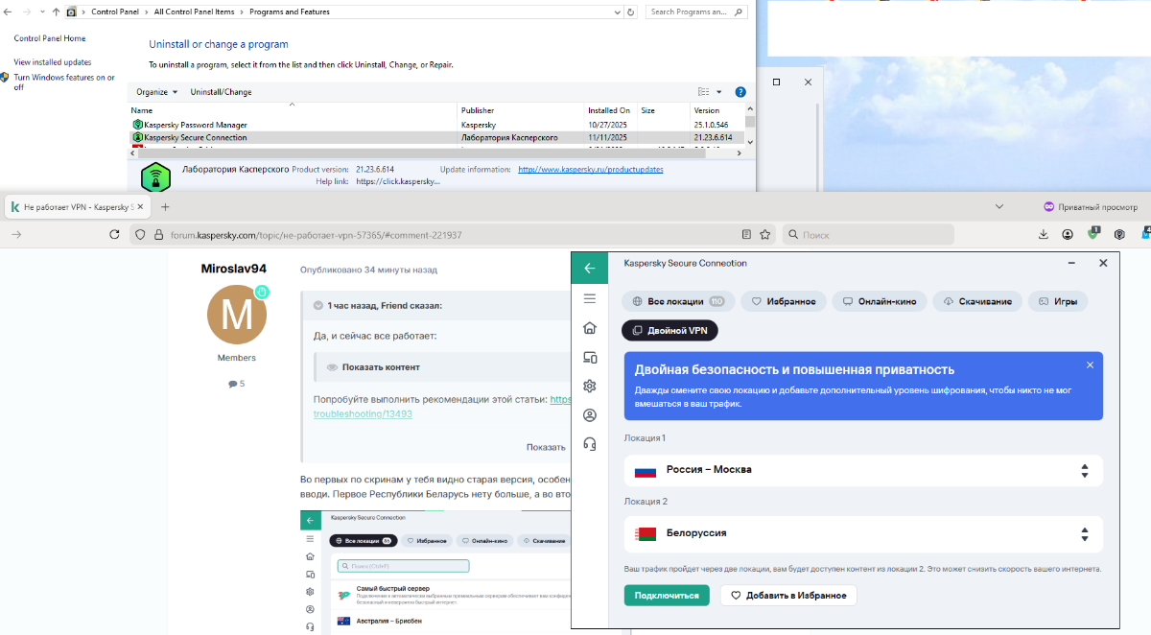Open settings gear in Kaspersky VPN sidebar
This screenshot has width=1151, height=635.
click(589, 386)
